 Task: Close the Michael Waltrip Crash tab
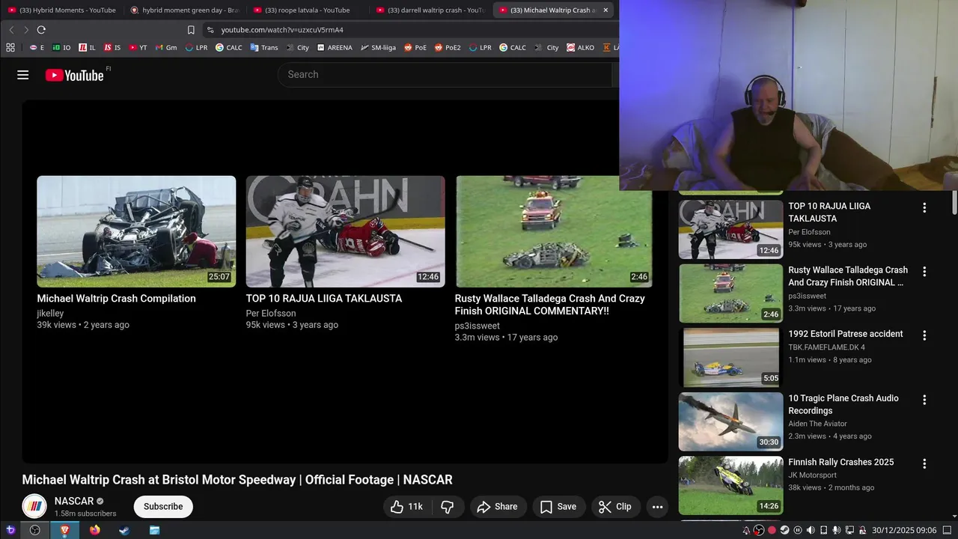(605, 10)
